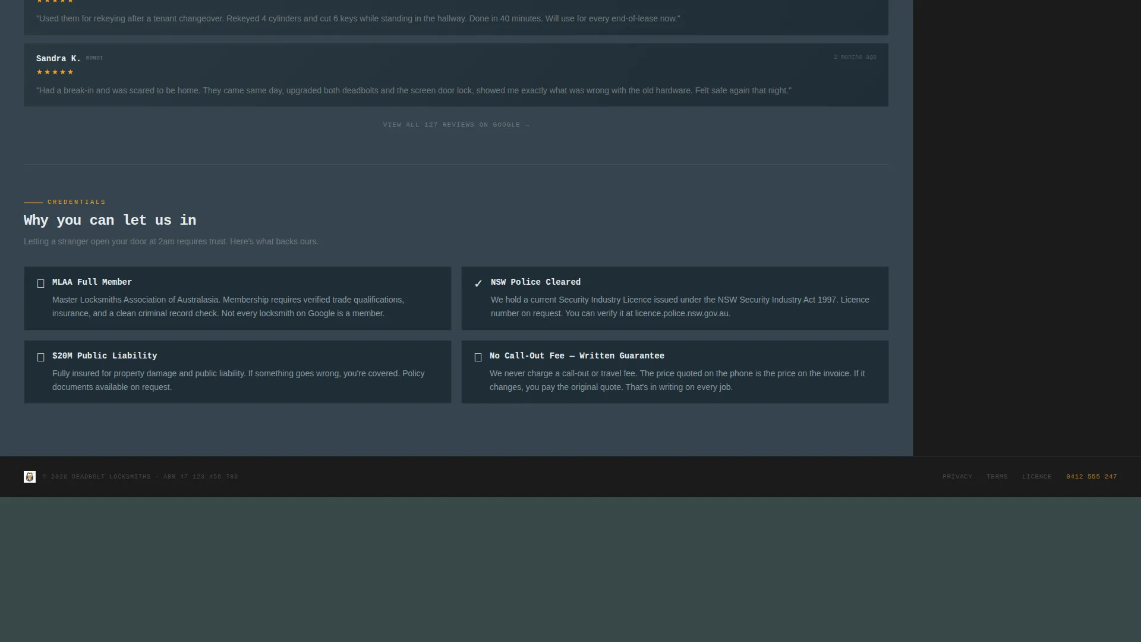Open the Privacy footer link

(957, 477)
